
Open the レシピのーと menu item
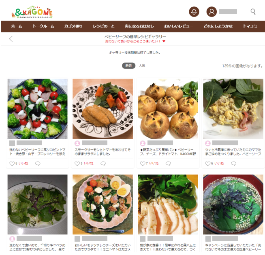point(104,26)
